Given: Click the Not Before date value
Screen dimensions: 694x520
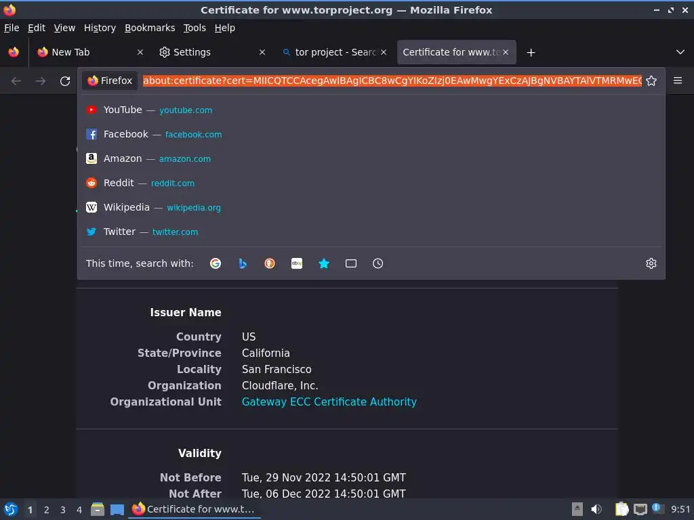Looking at the screenshot, I should point(323,477).
